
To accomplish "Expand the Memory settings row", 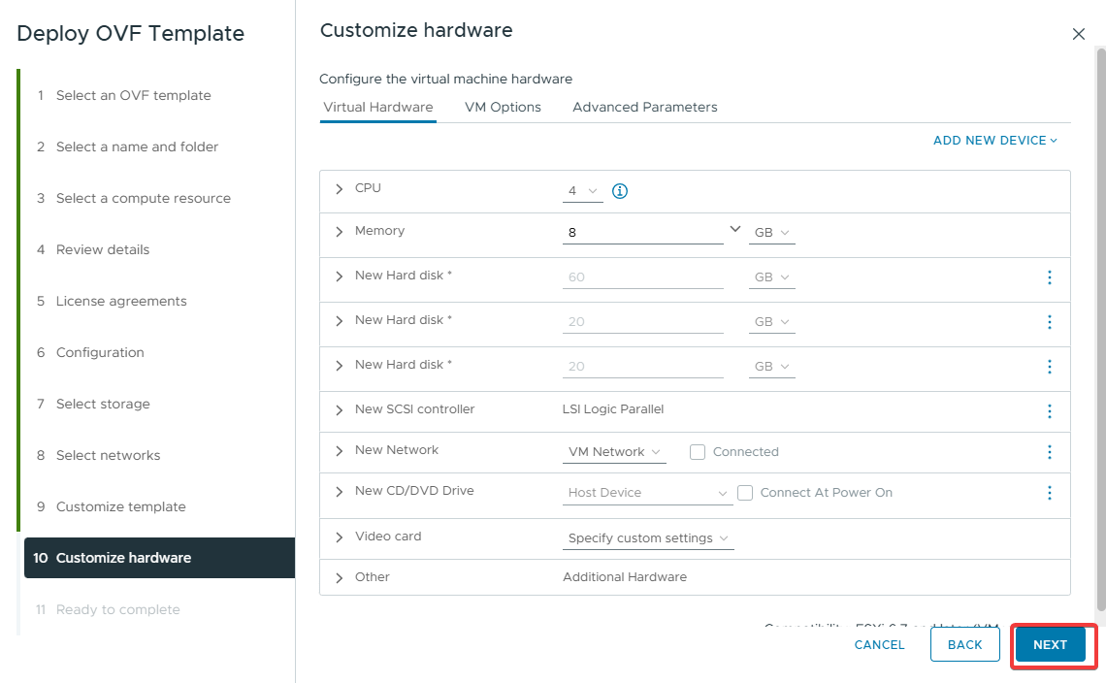I will point(339,232).
